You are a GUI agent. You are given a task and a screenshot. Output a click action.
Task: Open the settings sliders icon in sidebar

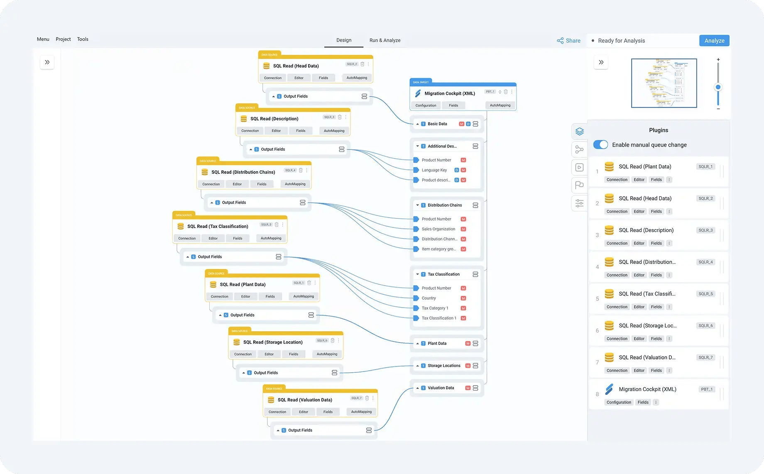point(580,203)
